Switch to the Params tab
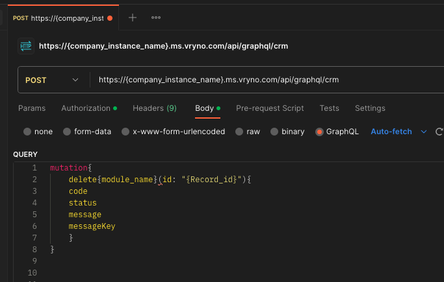This screenshot has width=444, height=282. (32, 108)
